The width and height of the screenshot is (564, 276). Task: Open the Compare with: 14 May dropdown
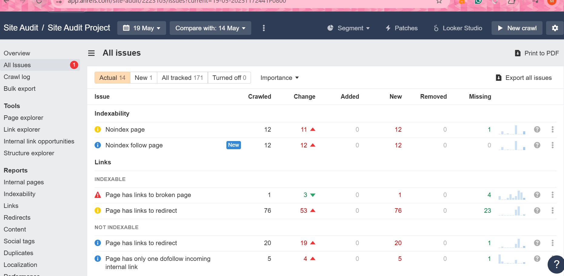(210, 28)
